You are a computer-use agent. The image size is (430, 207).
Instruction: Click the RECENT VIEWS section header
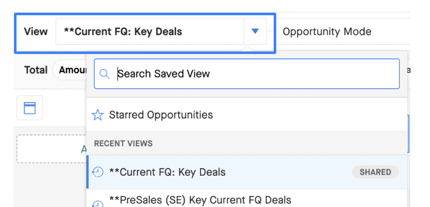coord(123,144)
